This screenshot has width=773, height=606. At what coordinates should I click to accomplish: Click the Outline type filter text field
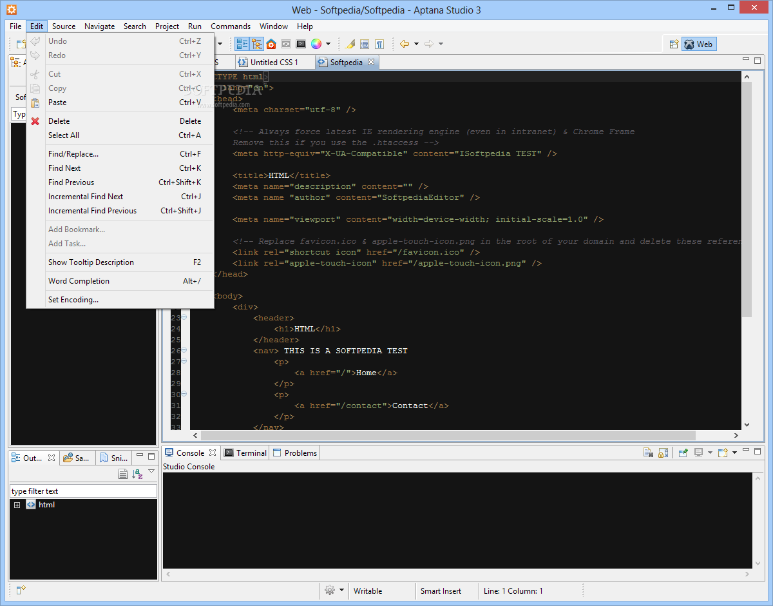(x=83, y=491)
